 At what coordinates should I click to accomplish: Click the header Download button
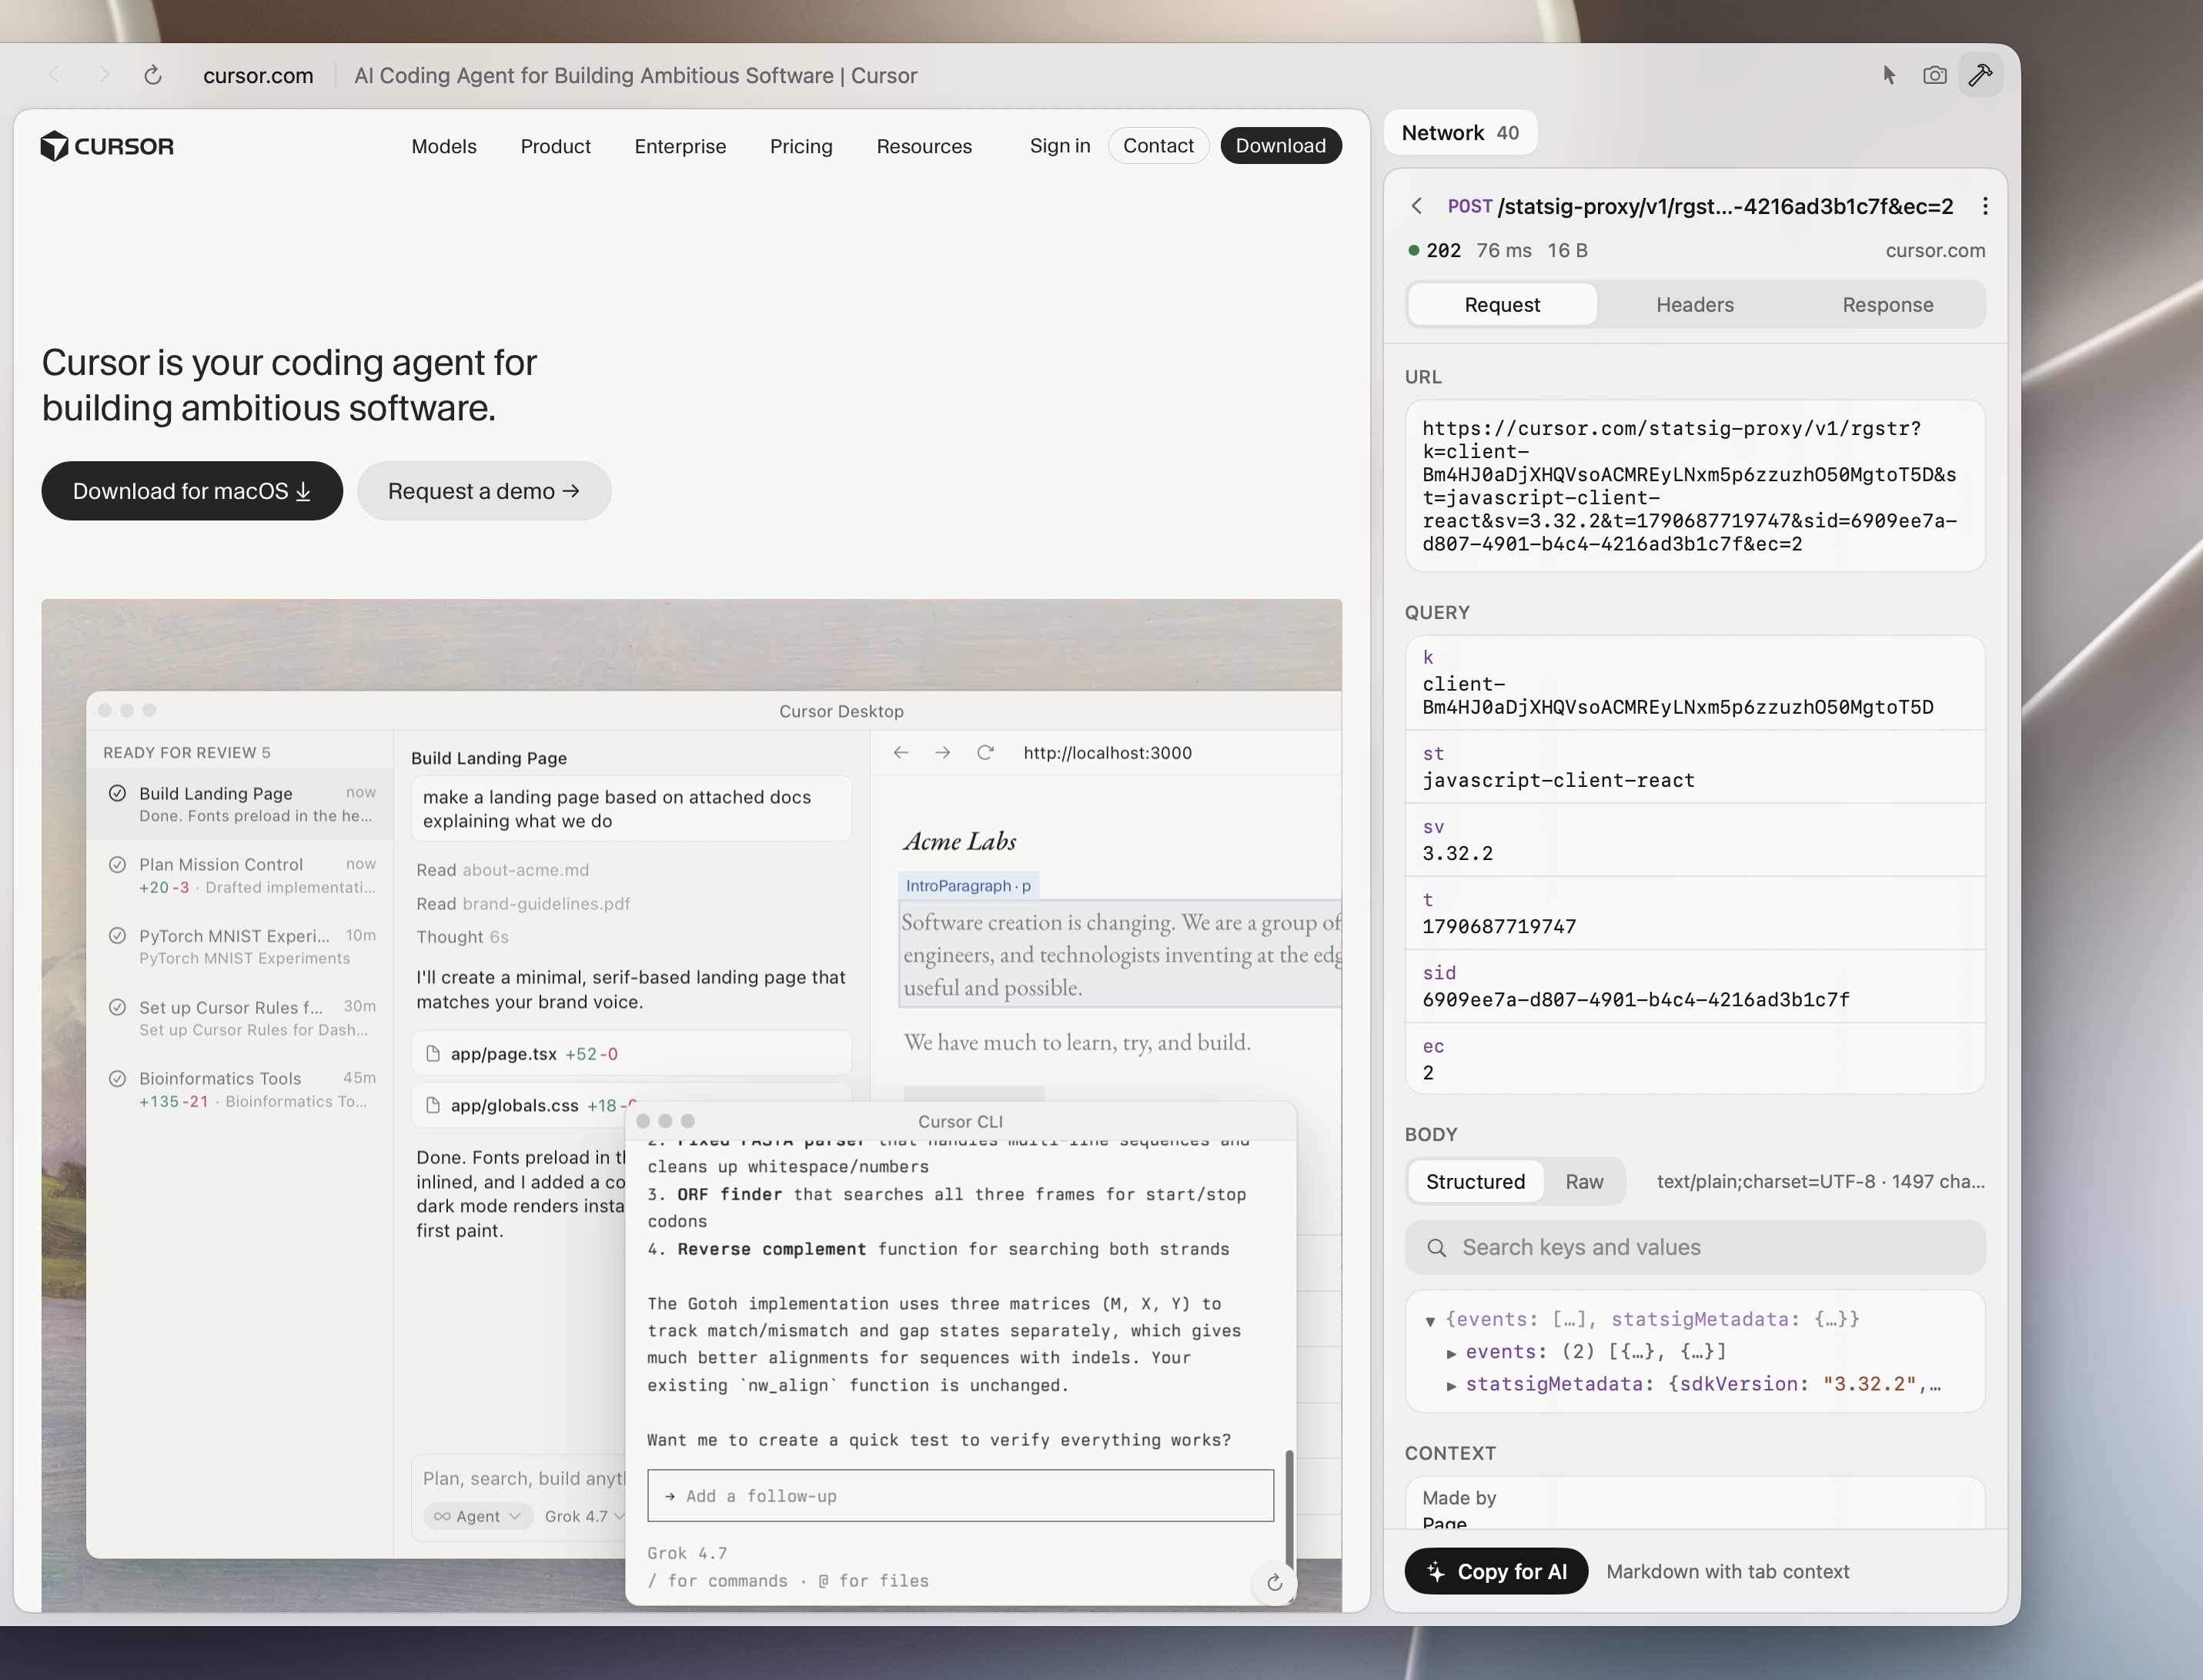1280,146
